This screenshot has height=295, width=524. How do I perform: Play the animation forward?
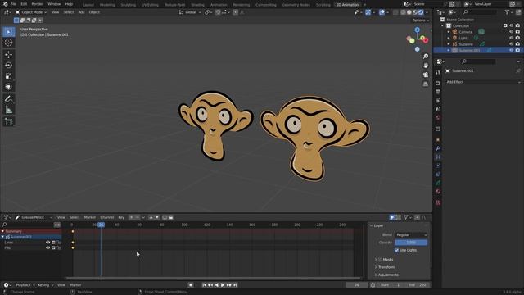(x=223, y=285)
